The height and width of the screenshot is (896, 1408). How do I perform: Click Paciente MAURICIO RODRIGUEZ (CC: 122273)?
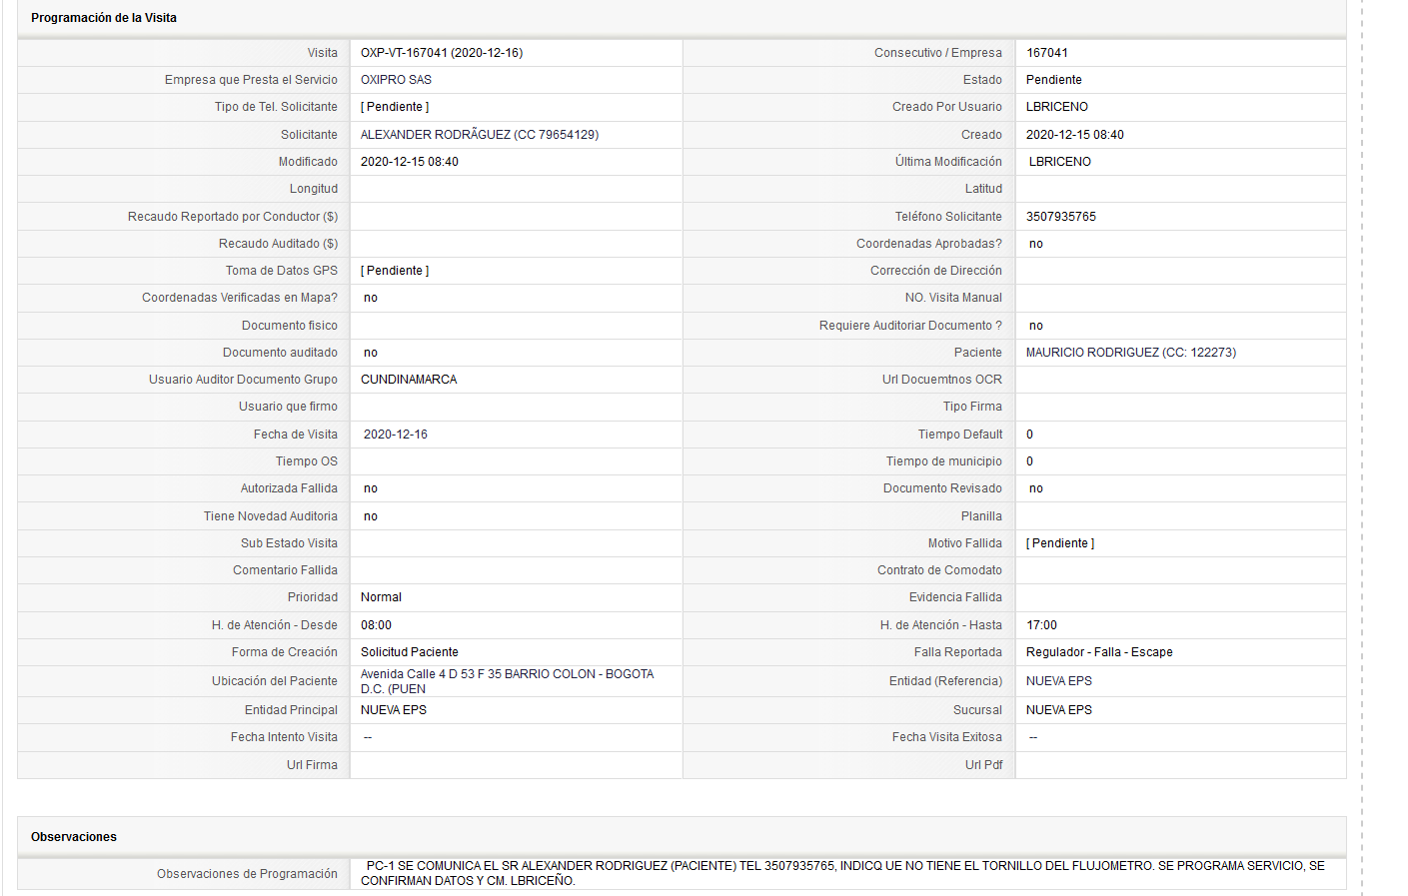[1131, 353]
